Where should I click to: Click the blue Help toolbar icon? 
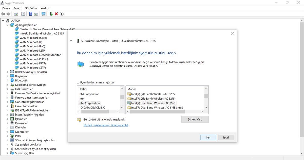click(31, 14)
